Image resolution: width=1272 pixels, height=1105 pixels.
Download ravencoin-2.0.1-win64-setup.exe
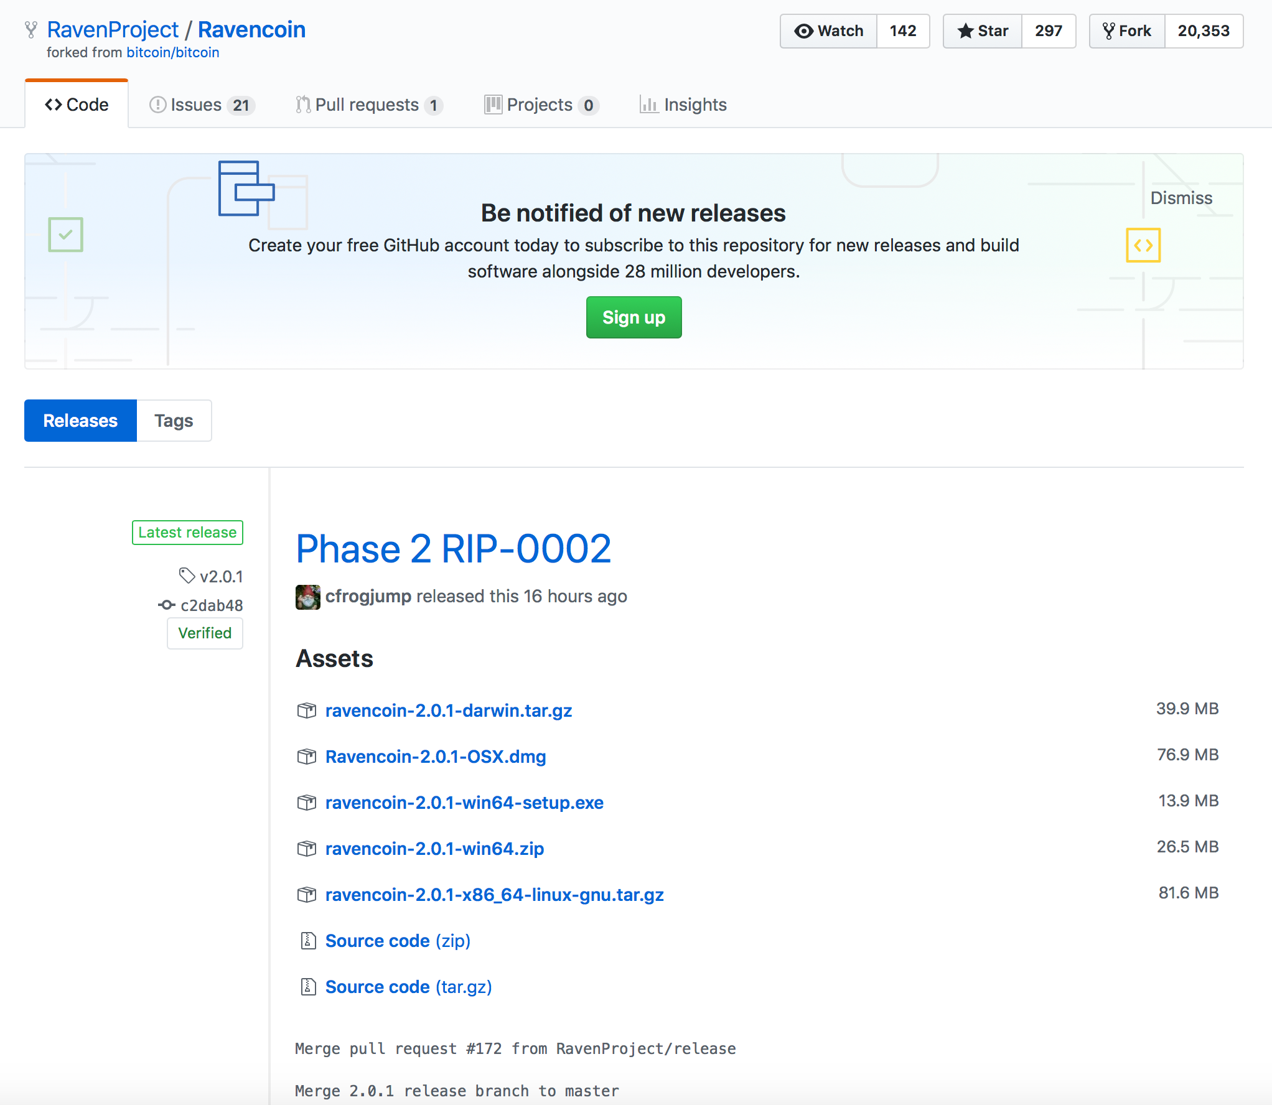click(464, 803)
